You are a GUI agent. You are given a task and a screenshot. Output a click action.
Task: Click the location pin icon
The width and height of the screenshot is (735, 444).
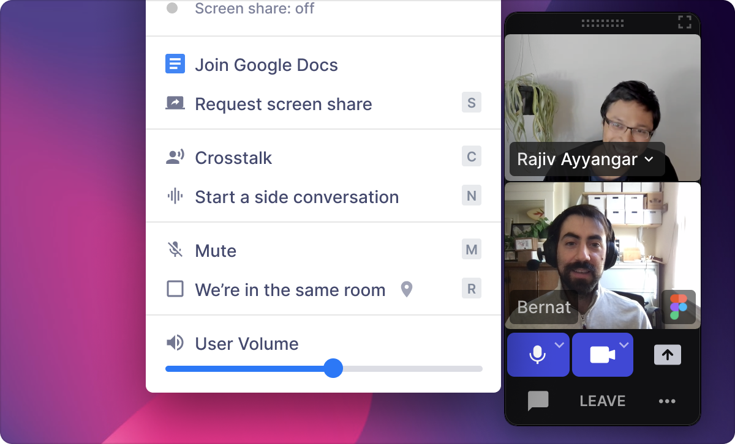pos(406,289)
